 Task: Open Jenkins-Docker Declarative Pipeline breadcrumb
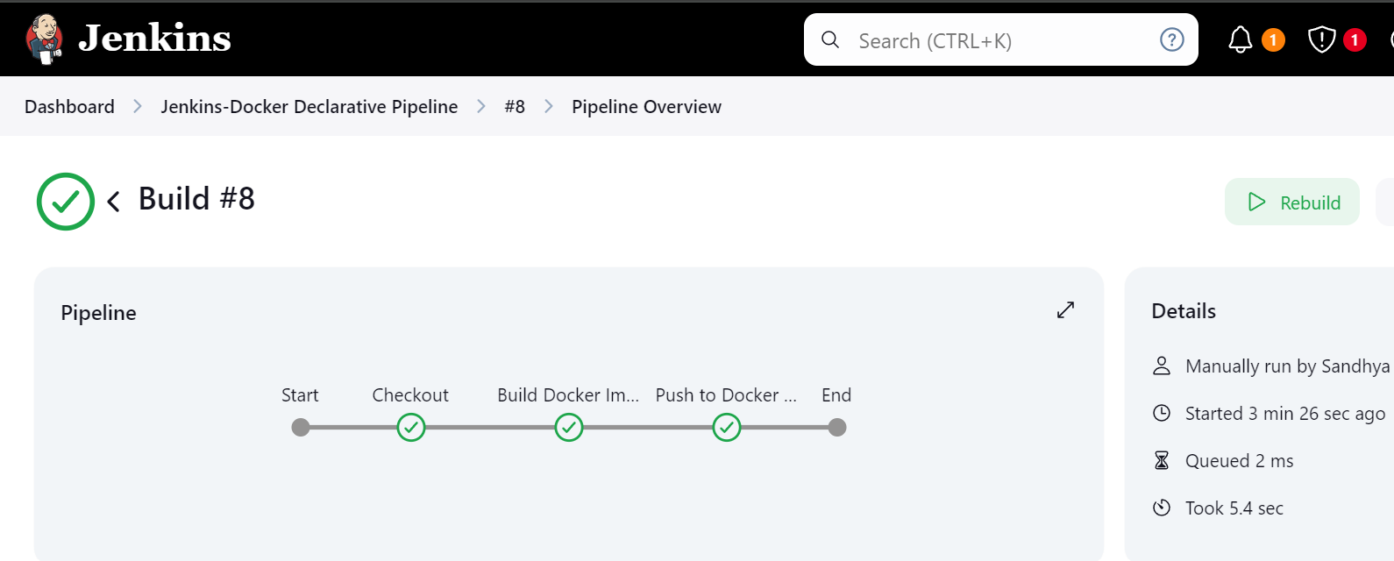[309, 107]
